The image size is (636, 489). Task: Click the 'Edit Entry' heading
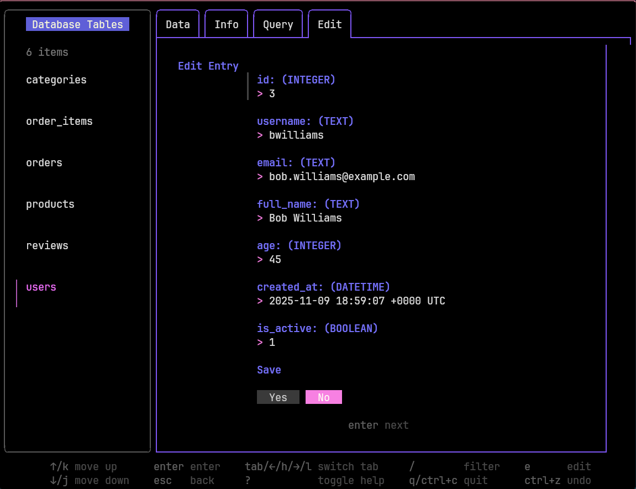point(208,66)
